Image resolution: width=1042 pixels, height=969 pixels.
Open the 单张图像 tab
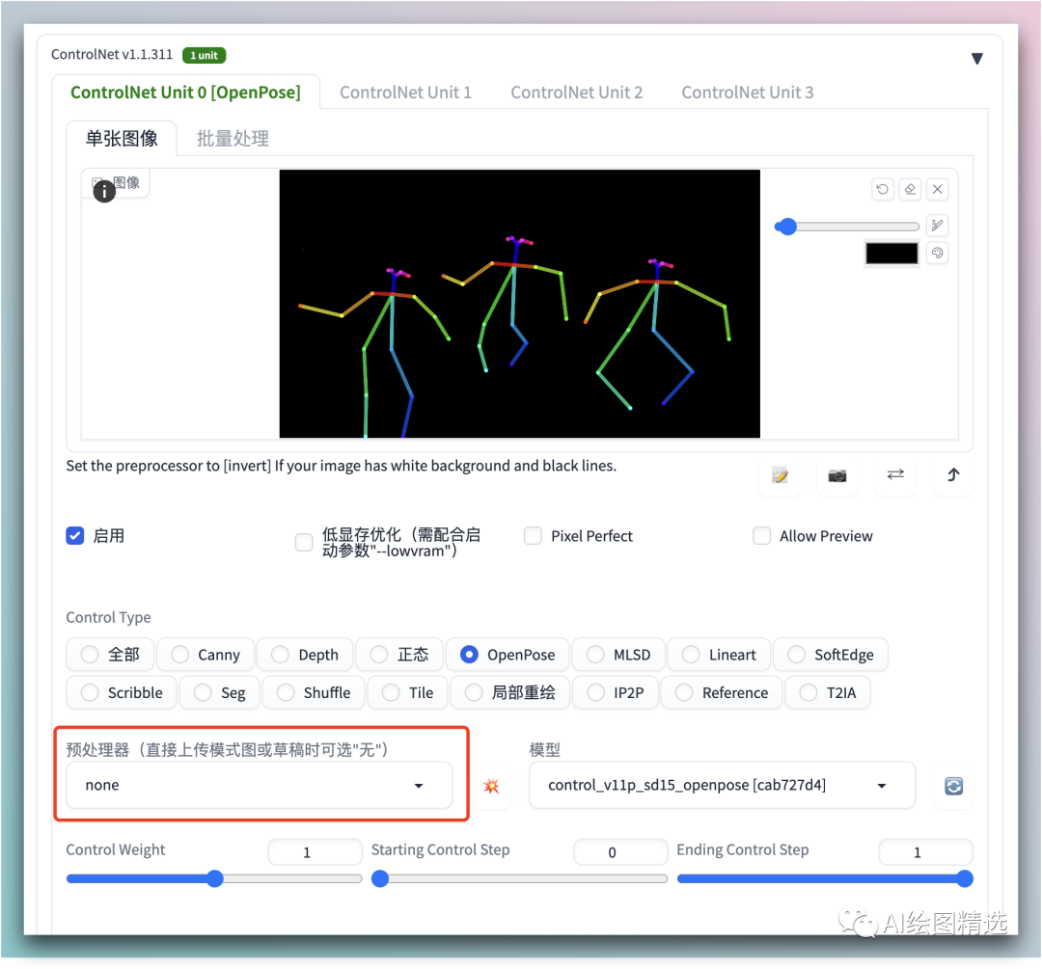coord(122,138)
